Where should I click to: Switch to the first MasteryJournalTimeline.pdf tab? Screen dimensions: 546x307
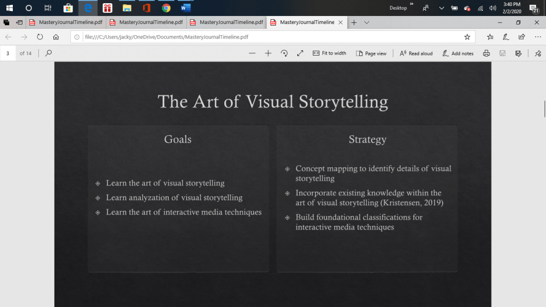coord(65,22)
